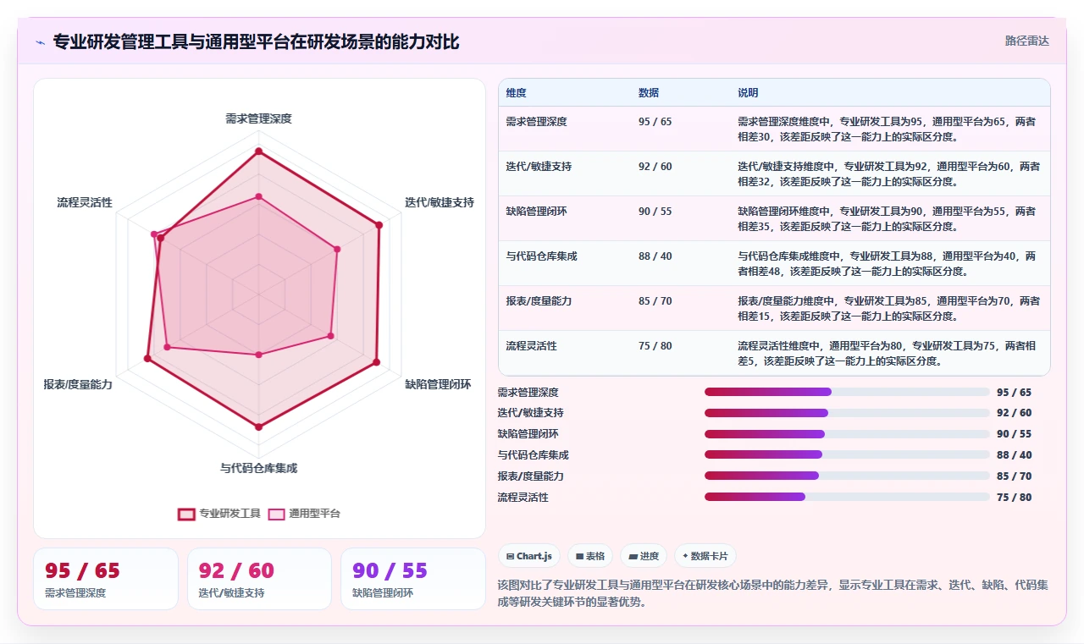Click the 报表/度量能力 progress bar
1084x644 pixels.
coord(847,476)
